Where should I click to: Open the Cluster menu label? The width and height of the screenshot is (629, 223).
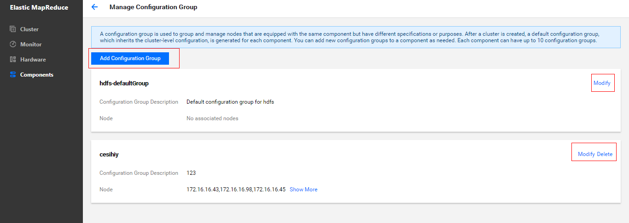point(29,29)
